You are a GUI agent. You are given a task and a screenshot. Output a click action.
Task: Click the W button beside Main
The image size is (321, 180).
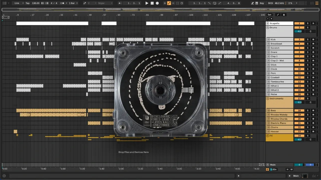(291, 169)
